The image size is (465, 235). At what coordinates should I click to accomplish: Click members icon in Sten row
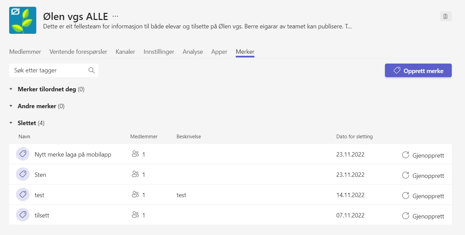135,174
